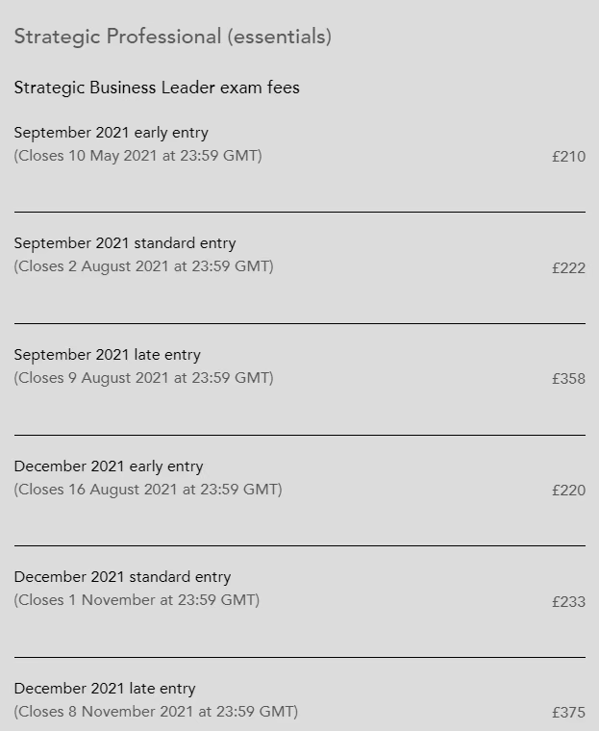Click the Strategic Professional (essentials) heading
This screenshot has width=599, height=731.
(x=172, y=37)
